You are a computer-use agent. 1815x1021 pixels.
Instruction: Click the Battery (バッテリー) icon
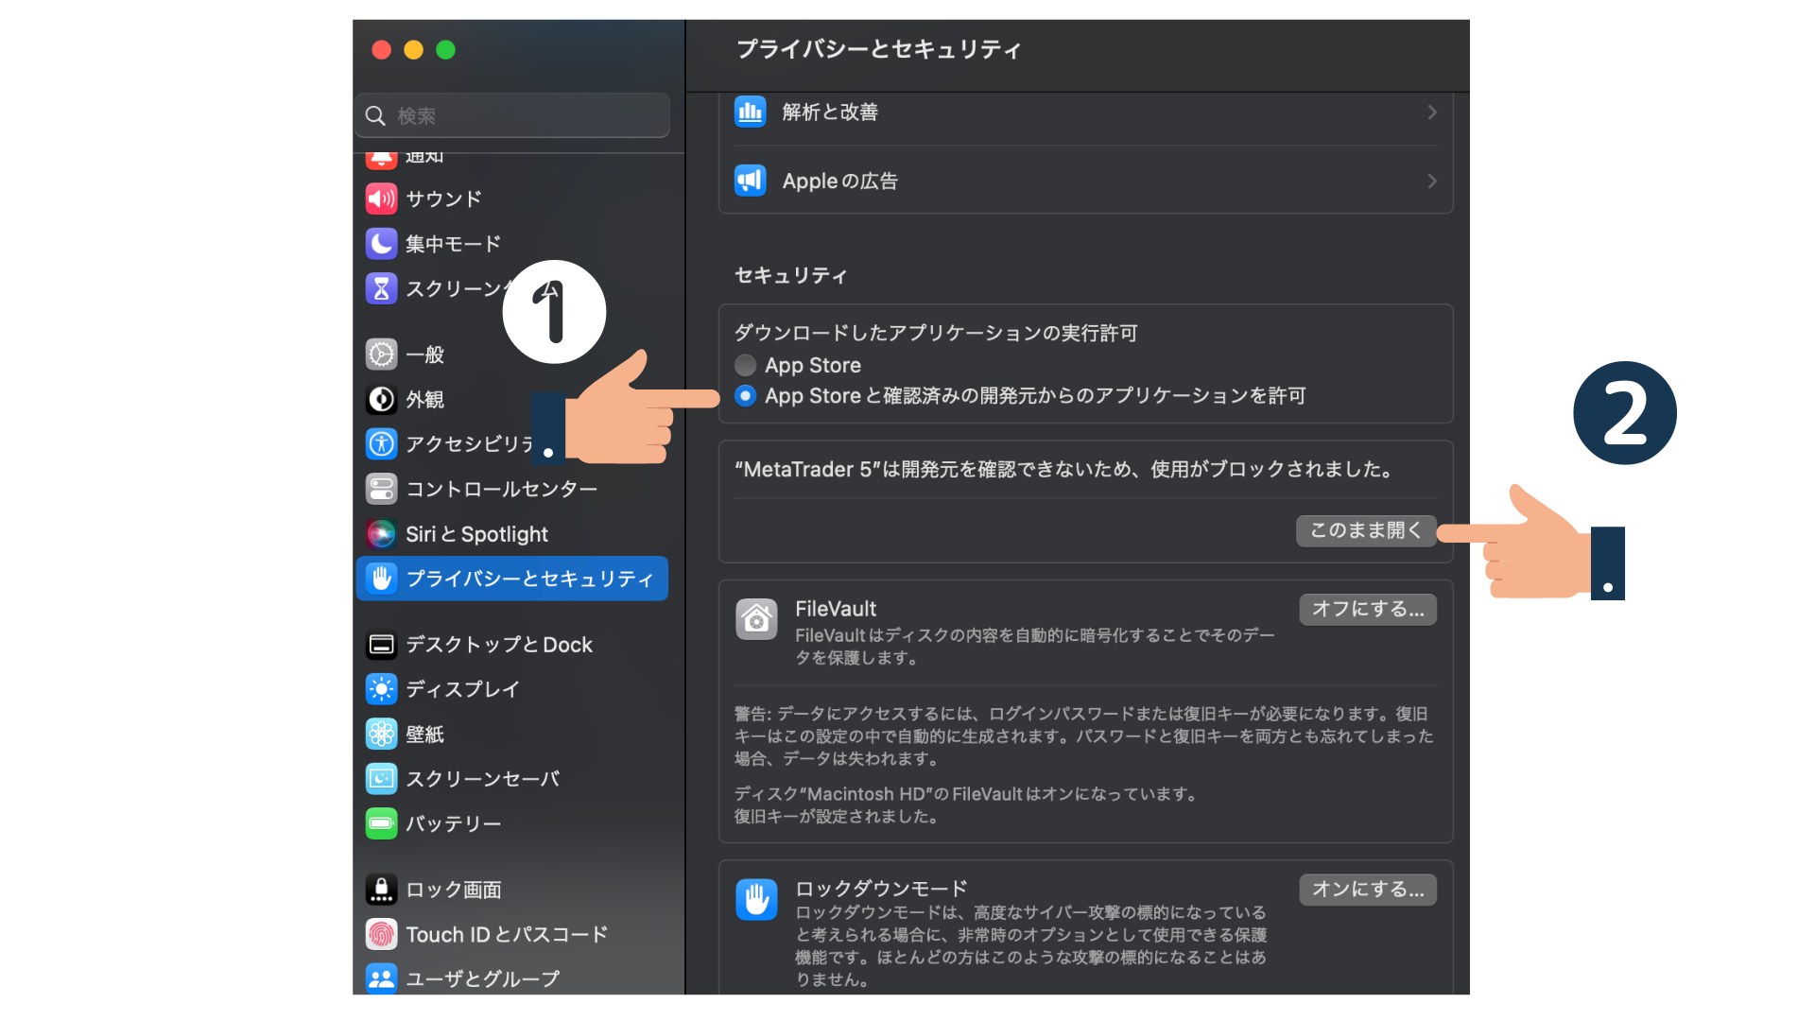click(381, 823)
